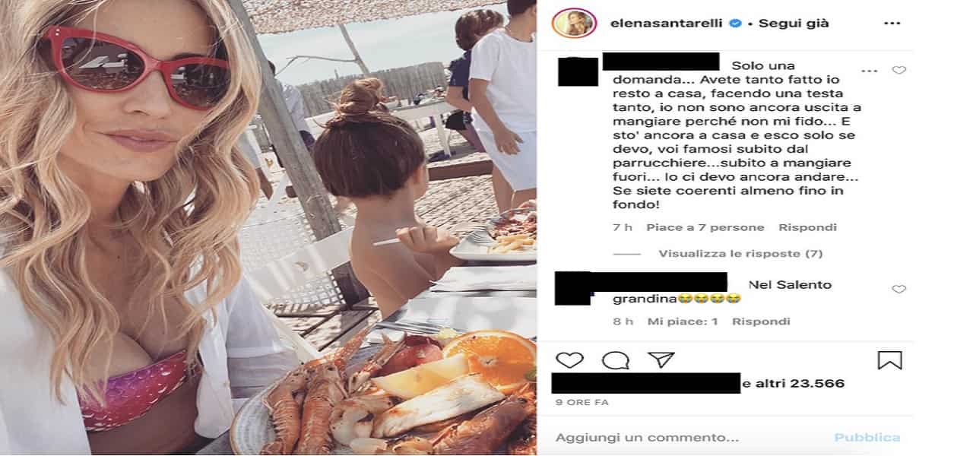Open the three-dots post options menu
973x456 pixels.
click(x=892, y=24)
